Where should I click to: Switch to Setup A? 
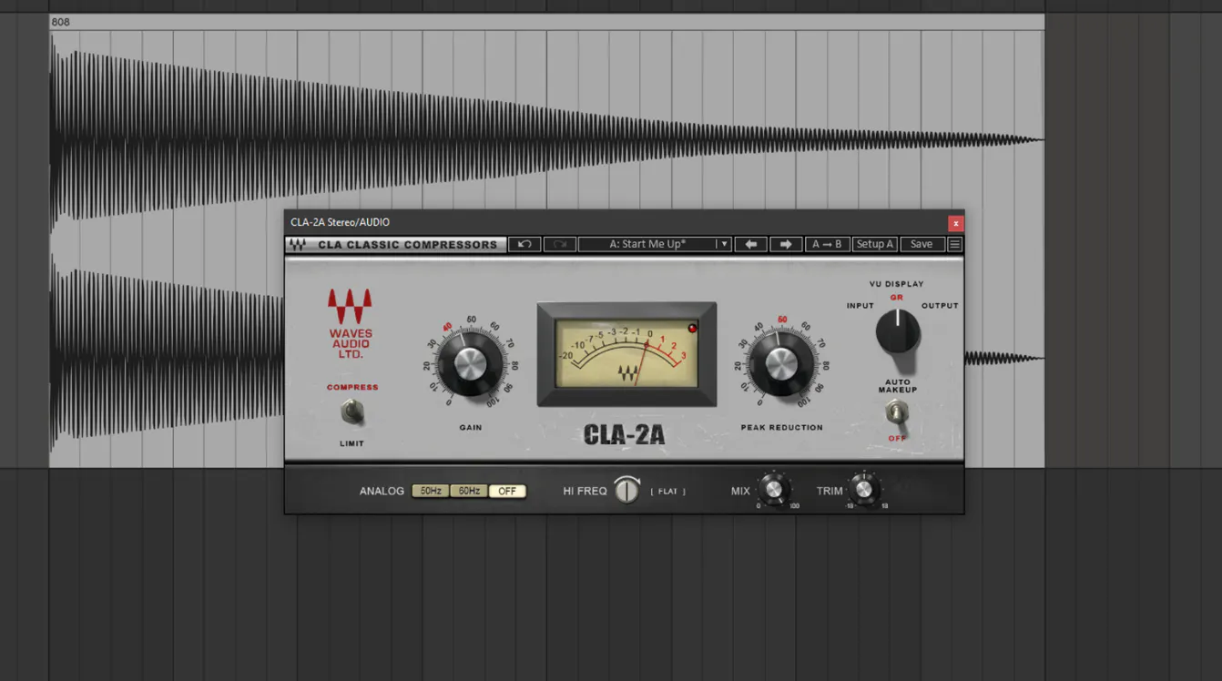874,244
